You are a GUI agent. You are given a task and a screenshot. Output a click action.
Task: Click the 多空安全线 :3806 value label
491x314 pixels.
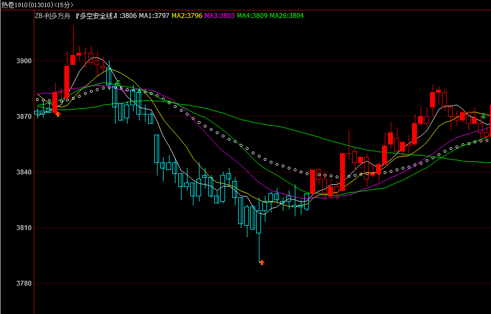click(106, 16)
